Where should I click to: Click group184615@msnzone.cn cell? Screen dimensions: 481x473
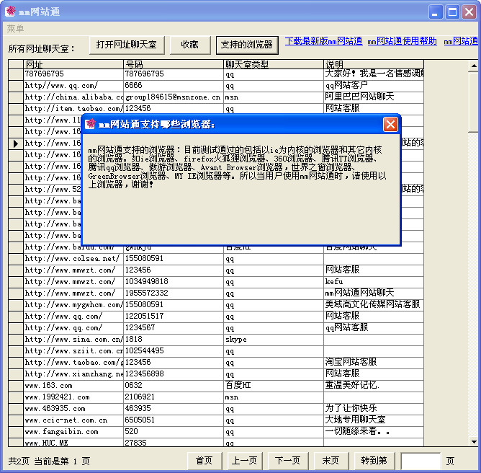(x=174, y=97)
